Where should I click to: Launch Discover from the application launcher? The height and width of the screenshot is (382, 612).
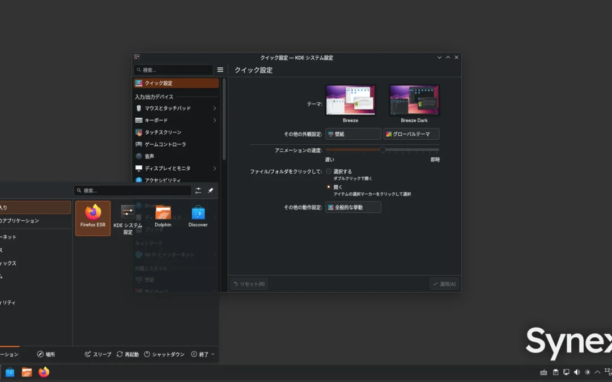(x=198, y=215)
